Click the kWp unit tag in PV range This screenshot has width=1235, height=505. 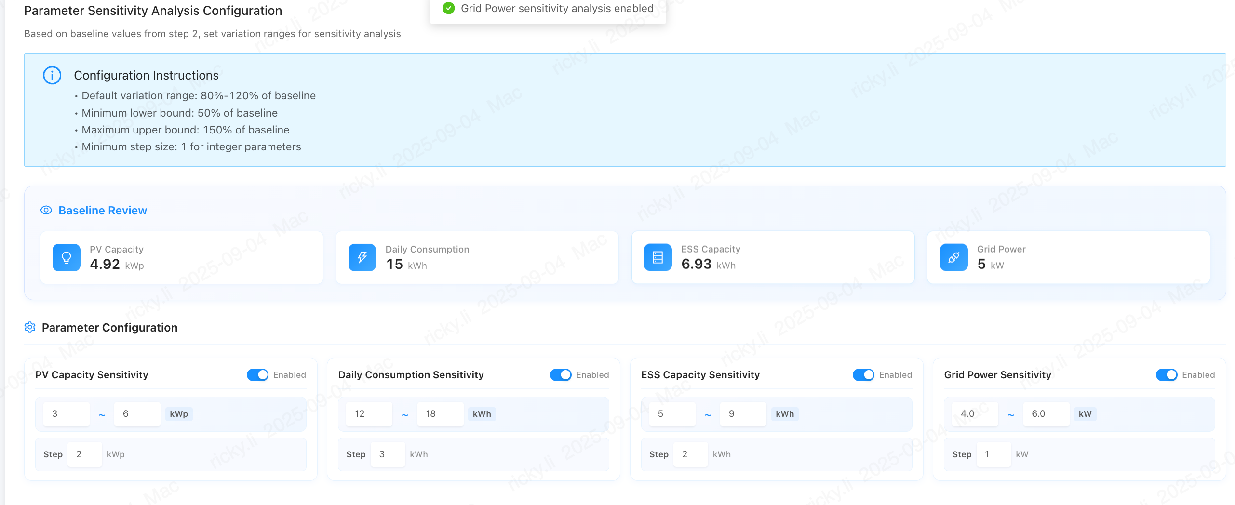(179, 414)
